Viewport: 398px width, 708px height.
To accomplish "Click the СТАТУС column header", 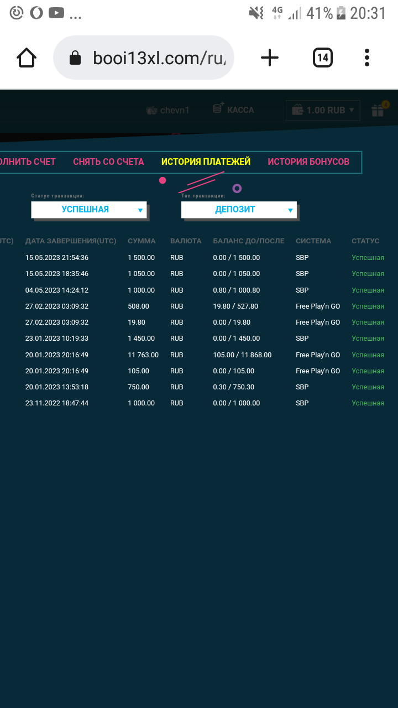I will (x=365, y=241).
